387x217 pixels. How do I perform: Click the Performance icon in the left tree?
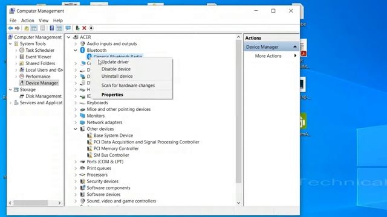click(22, 77)
